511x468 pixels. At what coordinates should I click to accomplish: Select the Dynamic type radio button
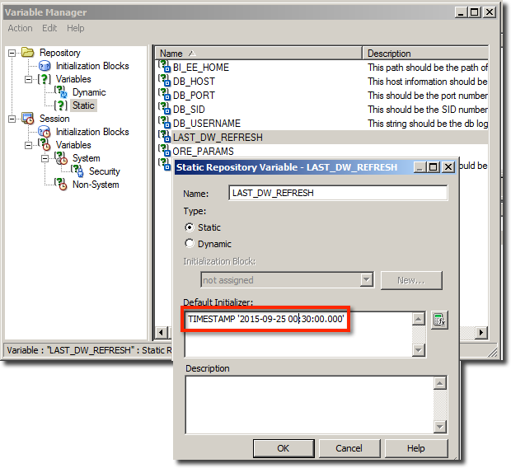tap(190, 243)
